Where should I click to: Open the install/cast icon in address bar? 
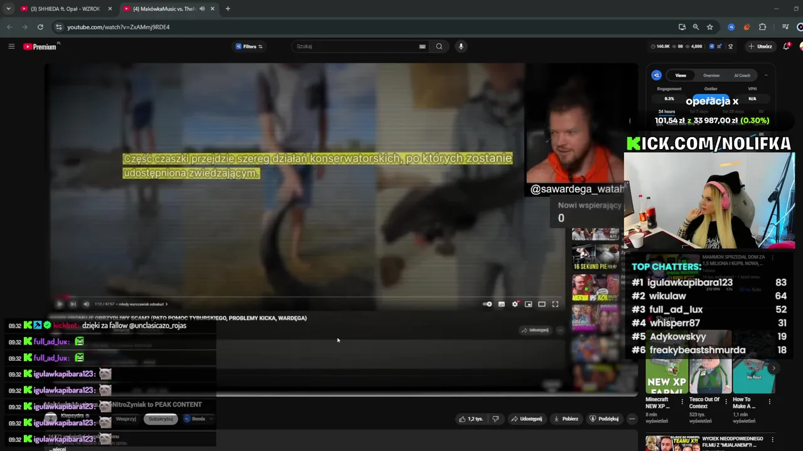682,27
